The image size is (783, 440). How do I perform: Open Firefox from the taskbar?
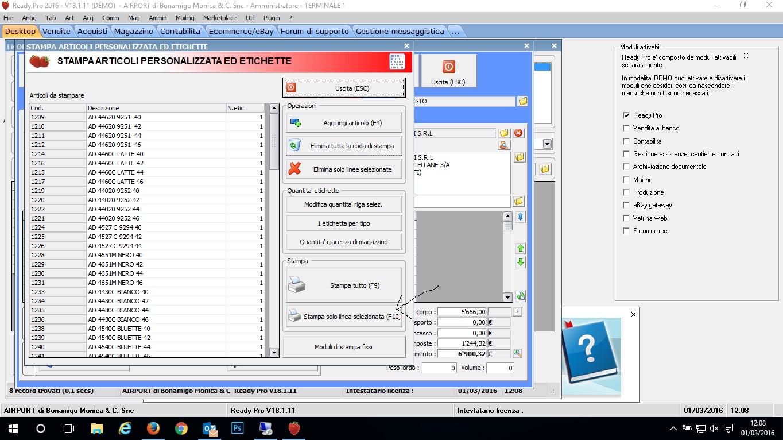coord(153,429)
